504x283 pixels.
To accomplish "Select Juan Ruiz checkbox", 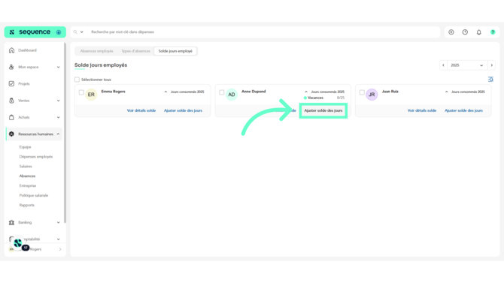I will [362, 92].
